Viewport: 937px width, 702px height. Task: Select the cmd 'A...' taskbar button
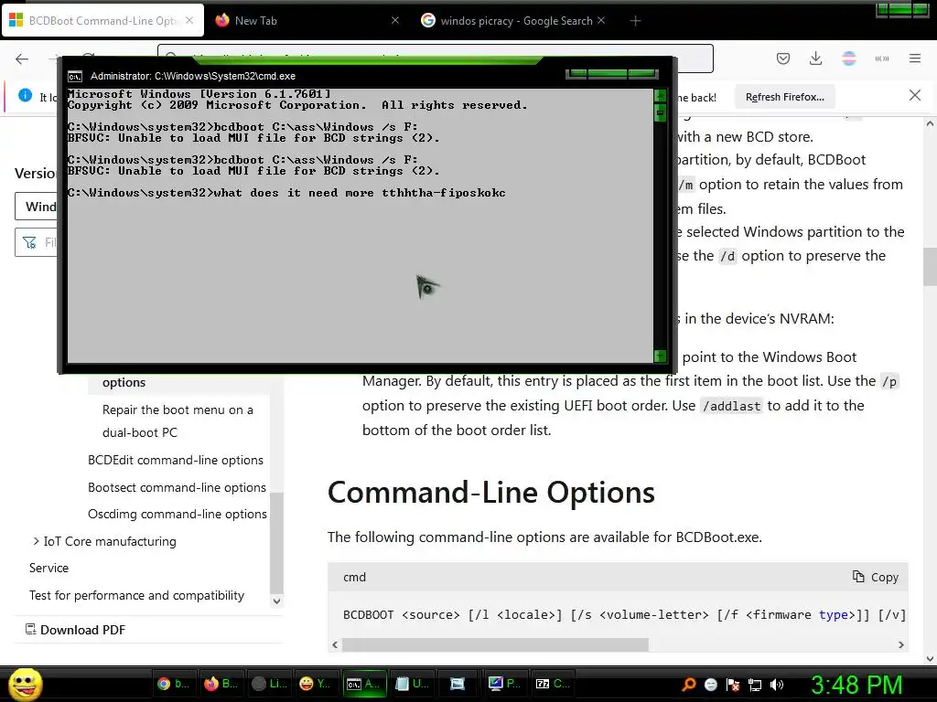(364, 684)
